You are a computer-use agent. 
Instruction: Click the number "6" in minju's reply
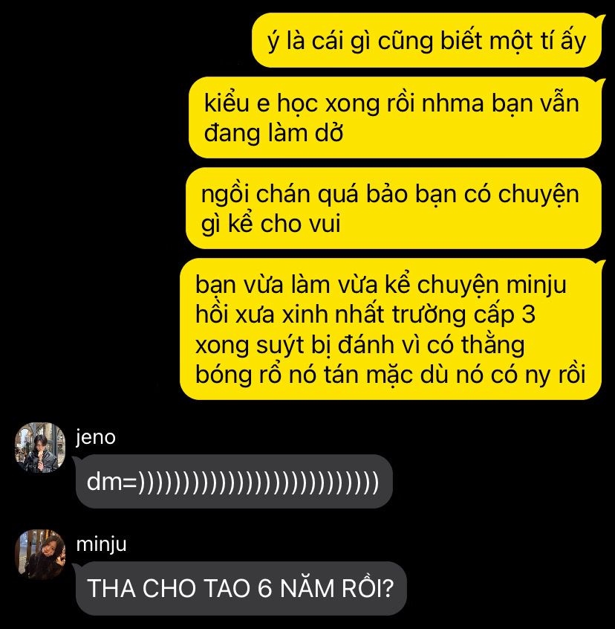[265, 589]
